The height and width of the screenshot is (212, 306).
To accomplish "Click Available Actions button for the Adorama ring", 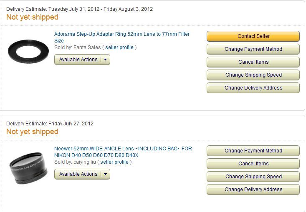I will [x=78, y=60].
